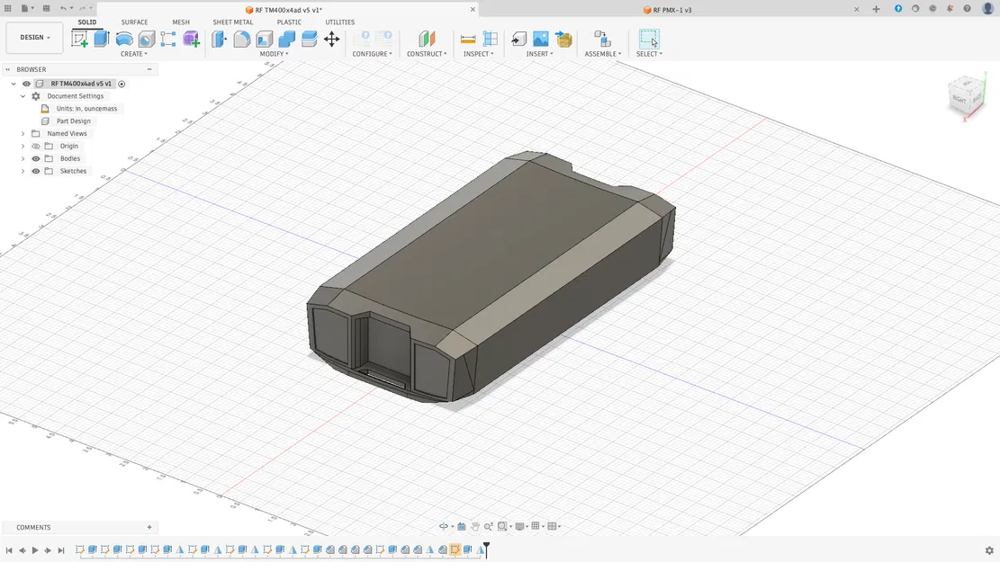This screenshot has width=1000, height=562.
Task: Open the CONSTRUCT menu label
Action: pyautogui.click(x=426, y=54)
